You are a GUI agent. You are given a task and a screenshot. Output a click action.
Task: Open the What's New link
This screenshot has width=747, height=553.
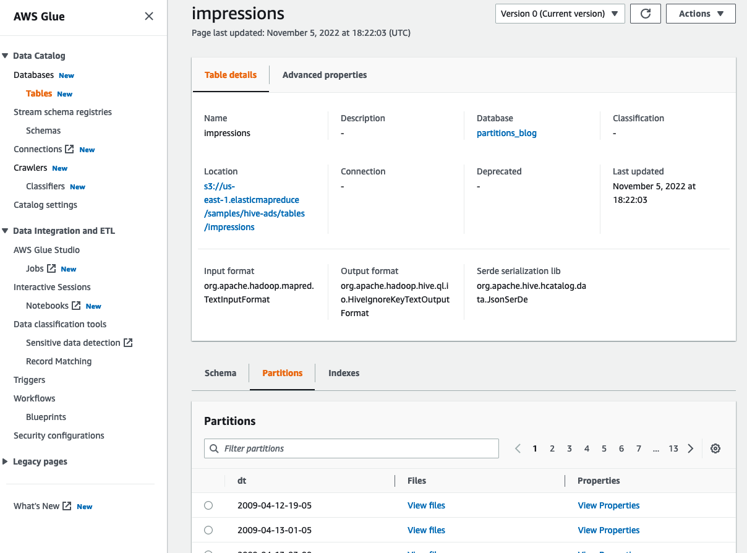coord(36,506)
